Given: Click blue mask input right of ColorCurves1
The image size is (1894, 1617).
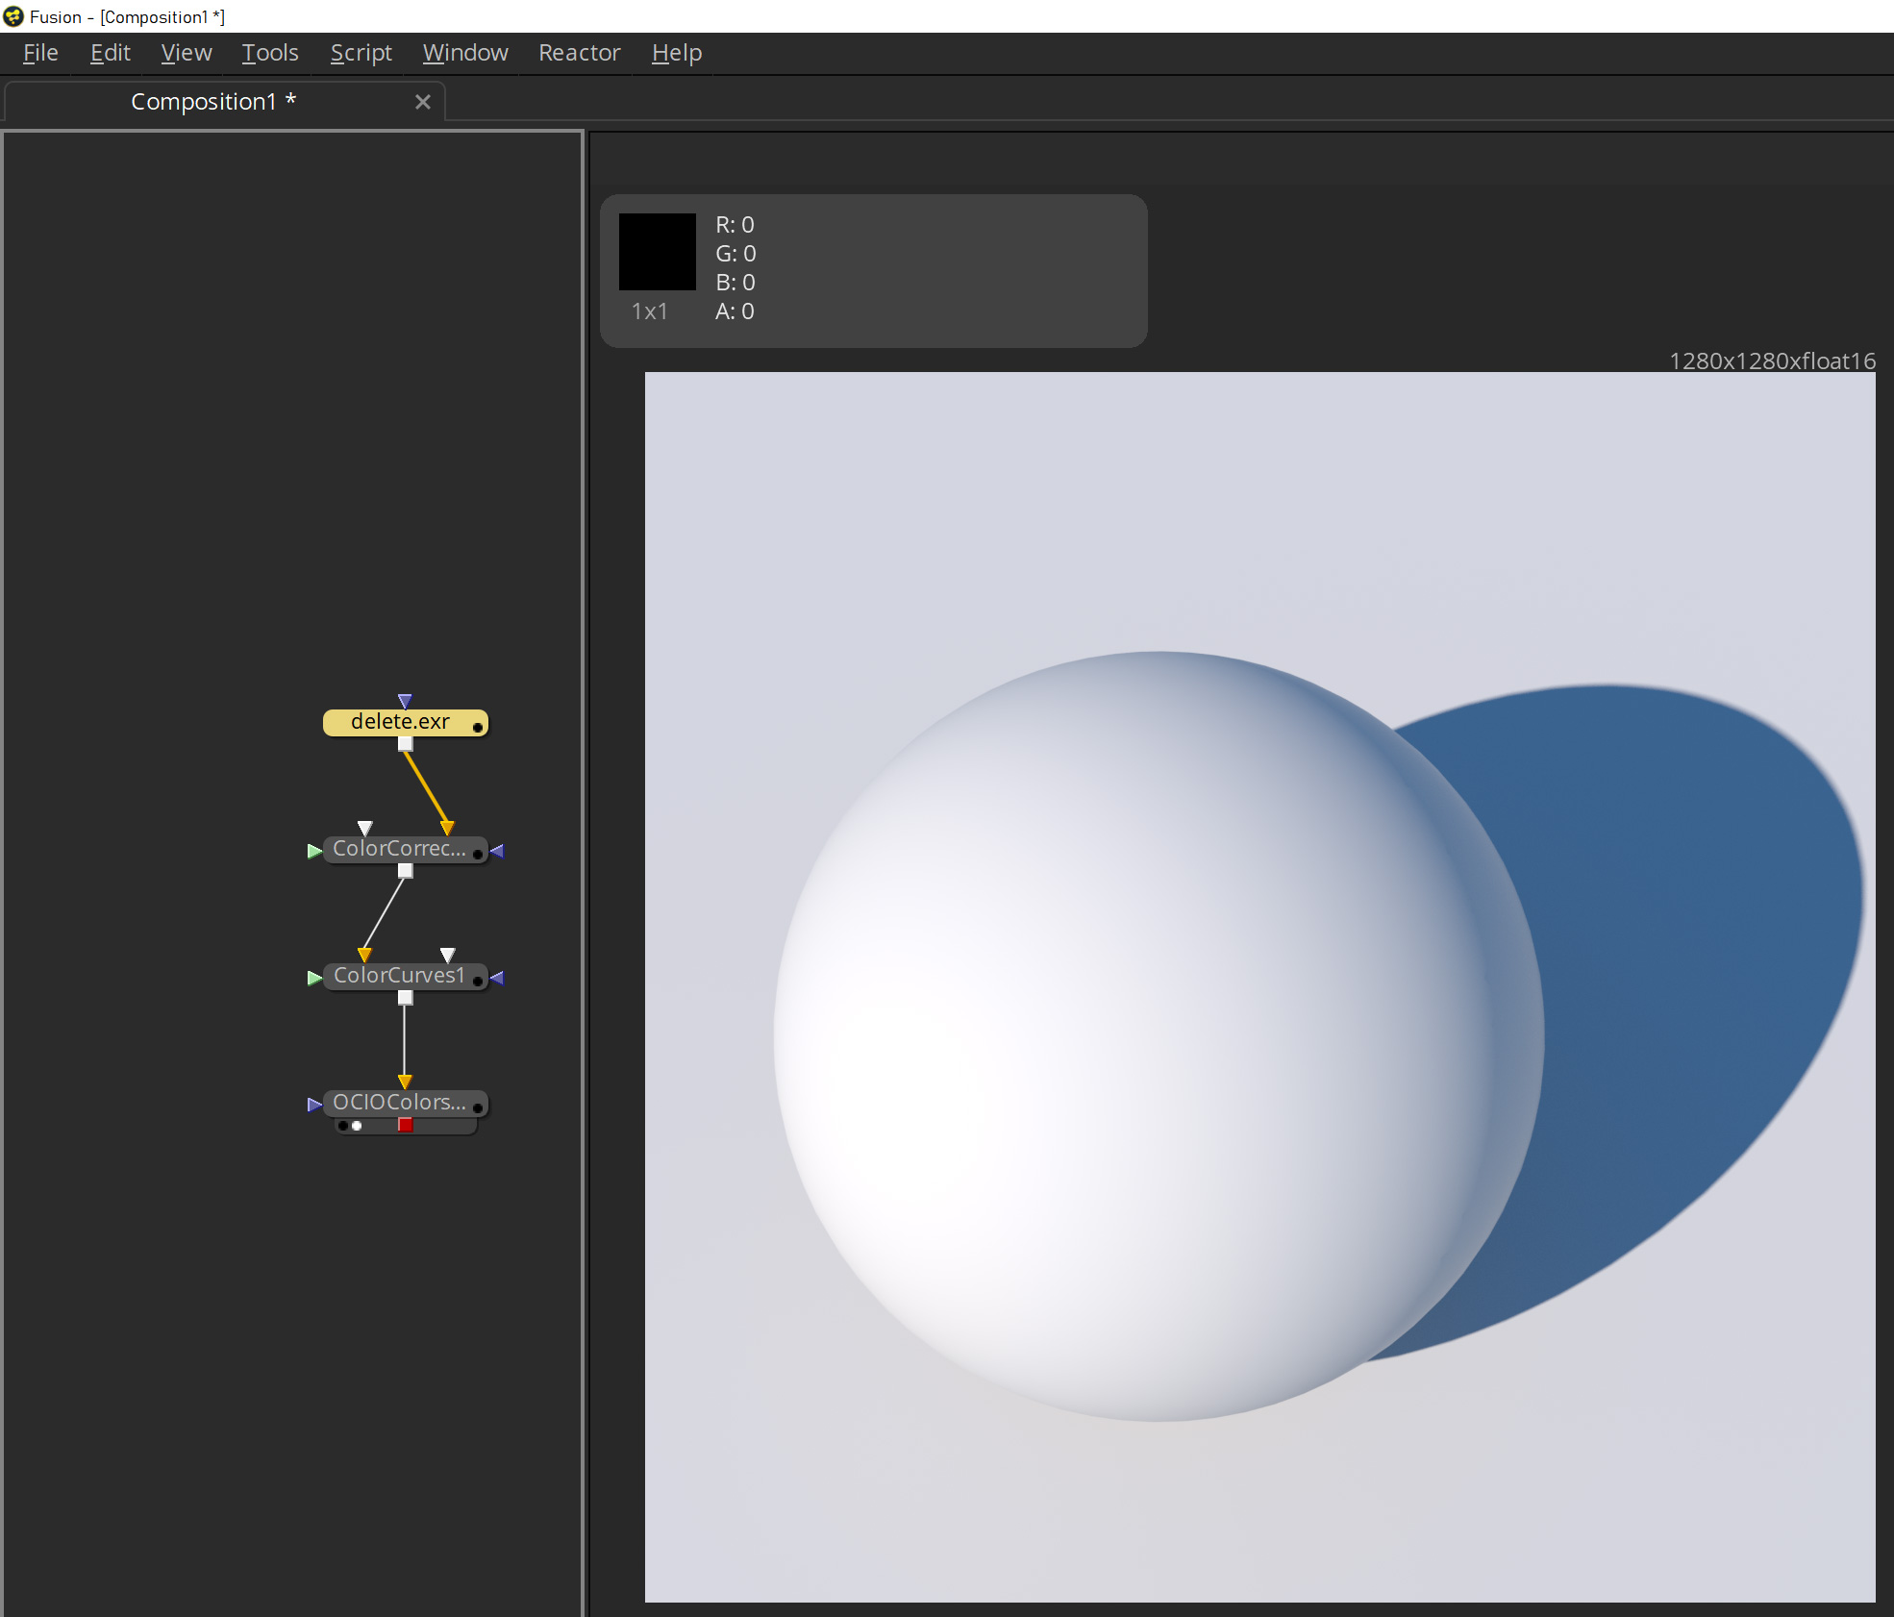Looking at the screenshot, I should point(497,978).
